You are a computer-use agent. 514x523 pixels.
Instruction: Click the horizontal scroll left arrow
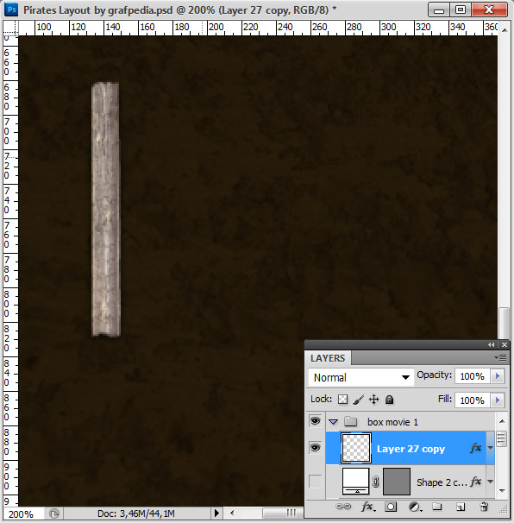232,513
